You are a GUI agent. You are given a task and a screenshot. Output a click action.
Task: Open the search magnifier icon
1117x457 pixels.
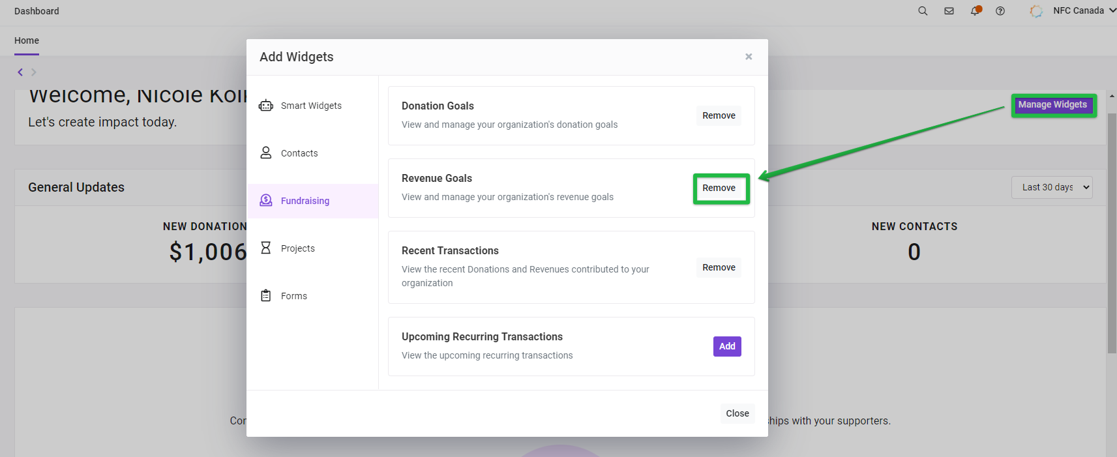pyautogui.click(x=923, y=11)
